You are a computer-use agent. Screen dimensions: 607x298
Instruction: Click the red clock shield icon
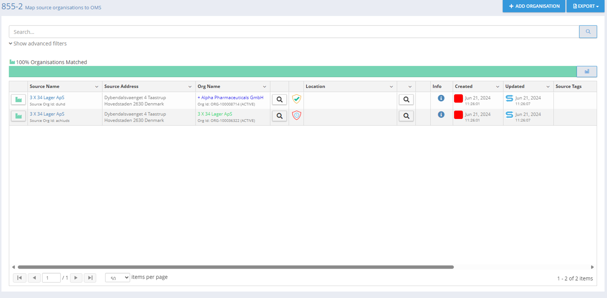(296, 115)
